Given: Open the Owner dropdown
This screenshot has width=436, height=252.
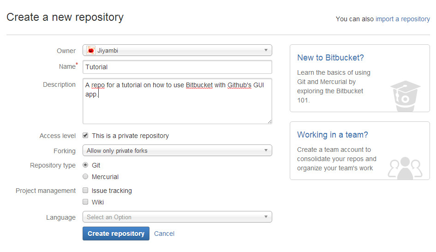Looking at the screenshot, I should [x=177, y=50].
